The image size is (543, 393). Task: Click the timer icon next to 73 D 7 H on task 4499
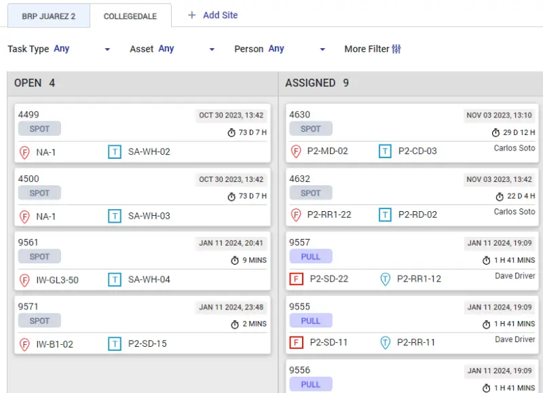(x=231, y=132)
